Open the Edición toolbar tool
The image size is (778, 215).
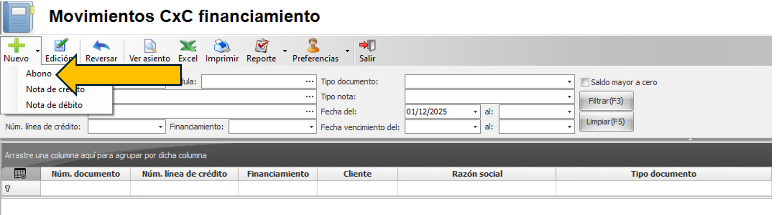[x=60, y=46]
